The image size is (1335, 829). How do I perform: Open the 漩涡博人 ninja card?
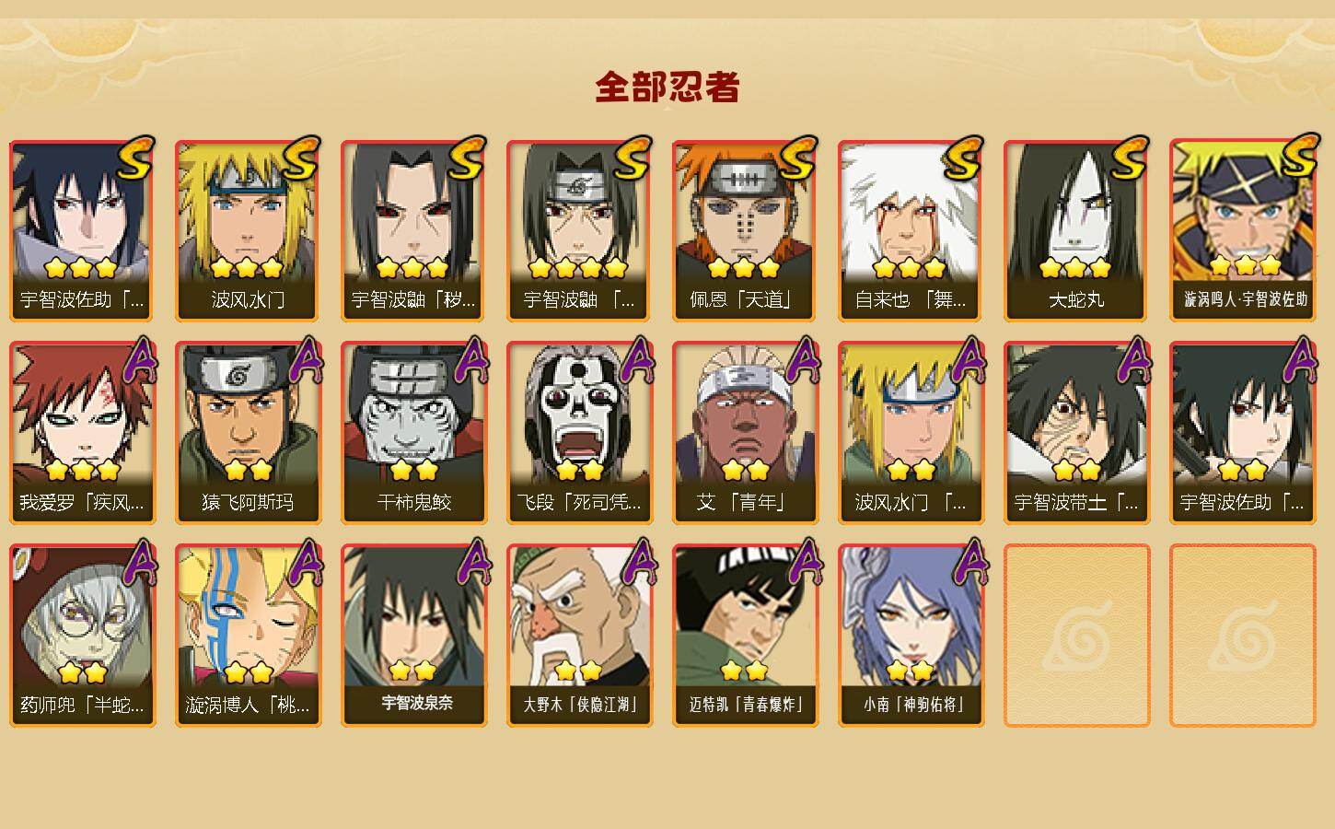click(248, 636)
